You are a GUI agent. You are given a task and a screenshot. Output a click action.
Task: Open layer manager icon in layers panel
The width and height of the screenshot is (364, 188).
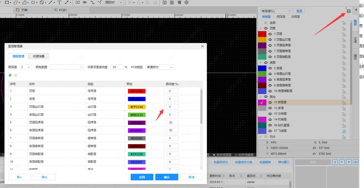point(349,11)
